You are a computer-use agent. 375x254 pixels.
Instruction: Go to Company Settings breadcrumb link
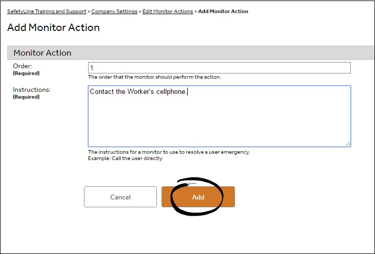tap(114, 11)
